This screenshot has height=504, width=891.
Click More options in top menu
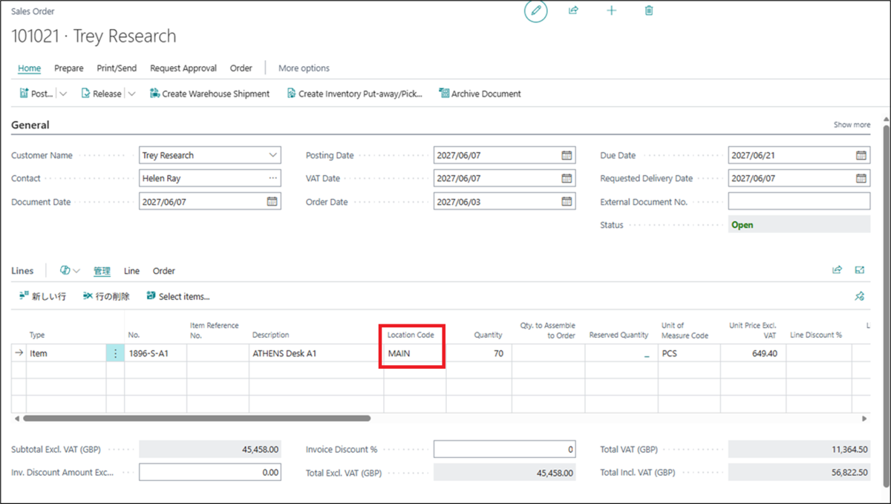pyautogui.click(x=304, y=68)
